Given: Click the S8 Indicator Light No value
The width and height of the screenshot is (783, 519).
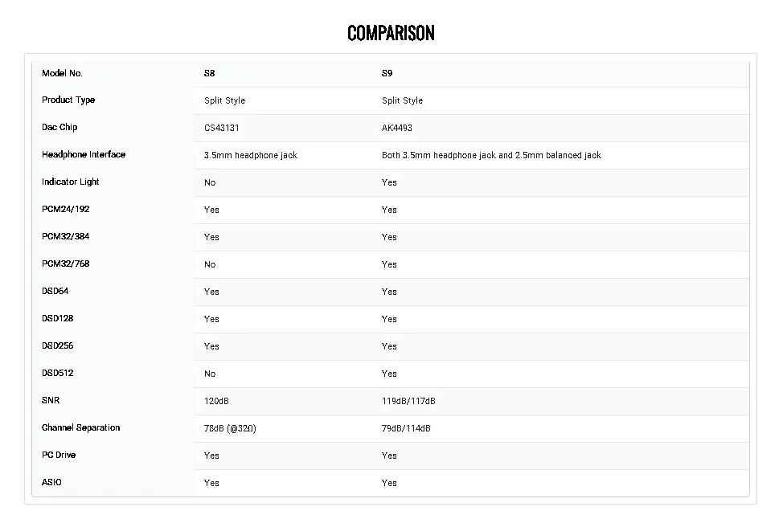Looking at the screenshot, I should coord(210,182).
